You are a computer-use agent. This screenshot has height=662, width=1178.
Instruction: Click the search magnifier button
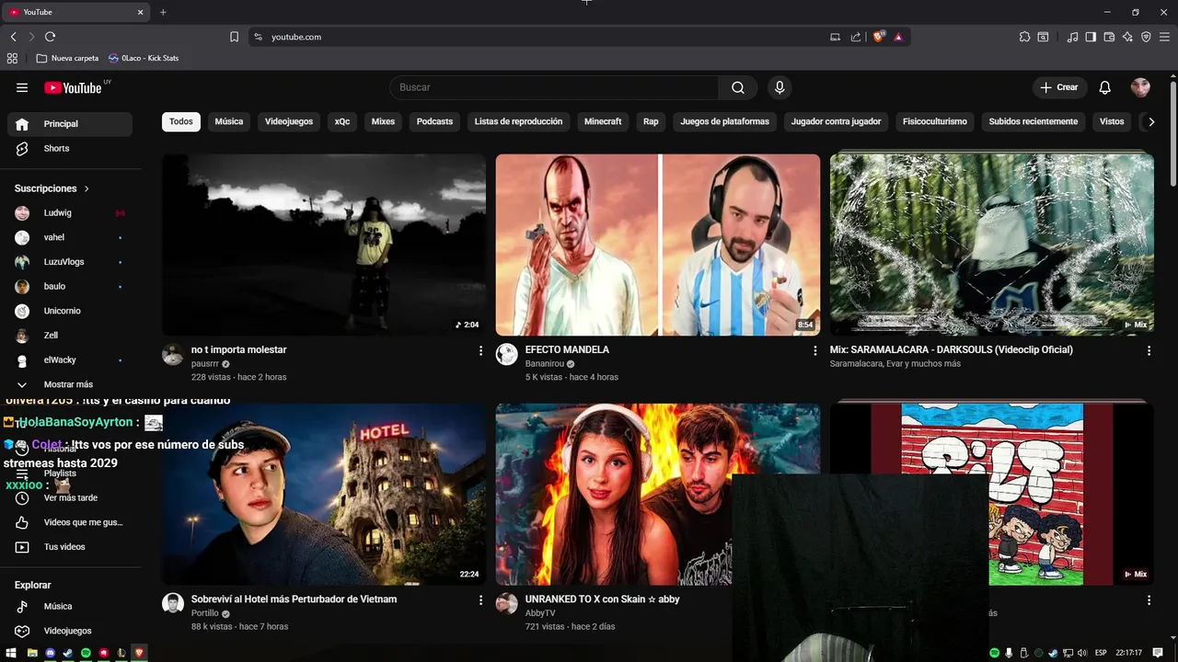738,87
